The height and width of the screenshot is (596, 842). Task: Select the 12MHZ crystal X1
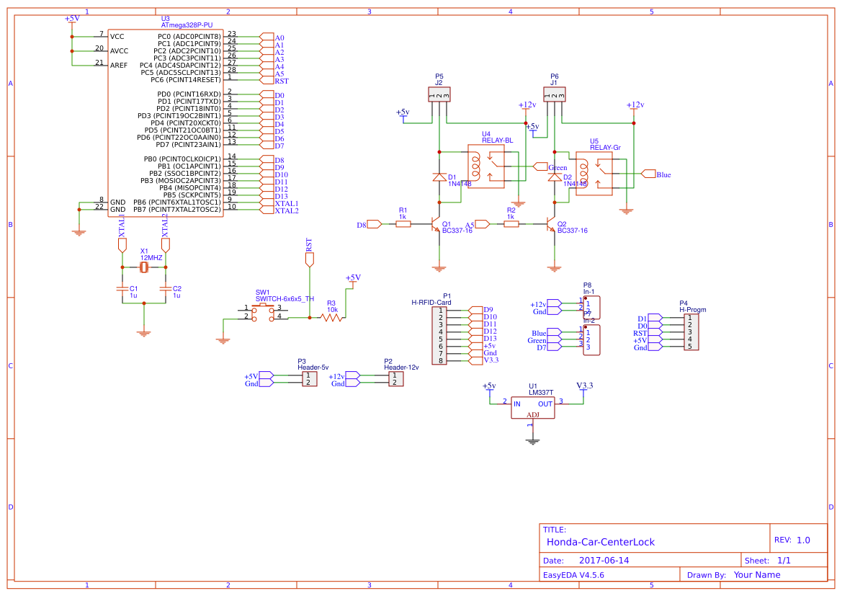coord(144,267)
